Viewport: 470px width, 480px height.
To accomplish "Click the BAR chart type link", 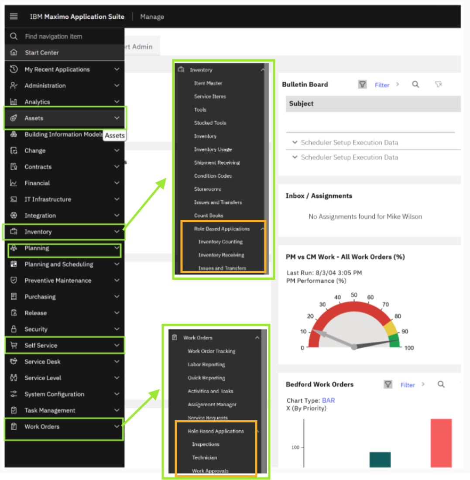I will 329,401.
